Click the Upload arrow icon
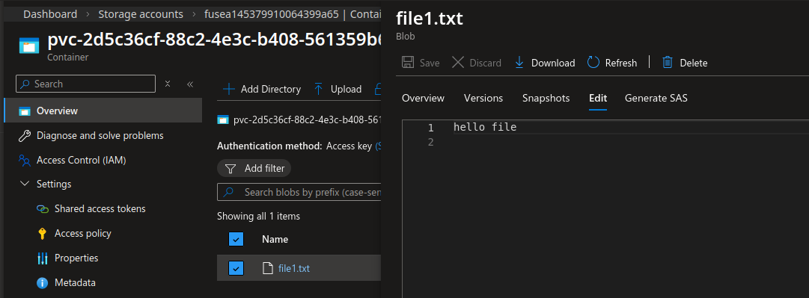Screen dimensions: 809x298 [319, 89]
